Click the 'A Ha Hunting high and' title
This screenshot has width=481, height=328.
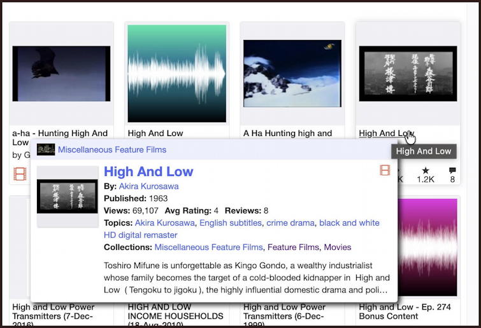[x=287, y=133]
